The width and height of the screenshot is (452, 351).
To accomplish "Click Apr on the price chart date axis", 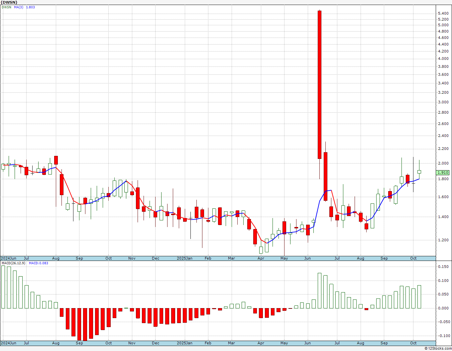I will coord(261,258).
